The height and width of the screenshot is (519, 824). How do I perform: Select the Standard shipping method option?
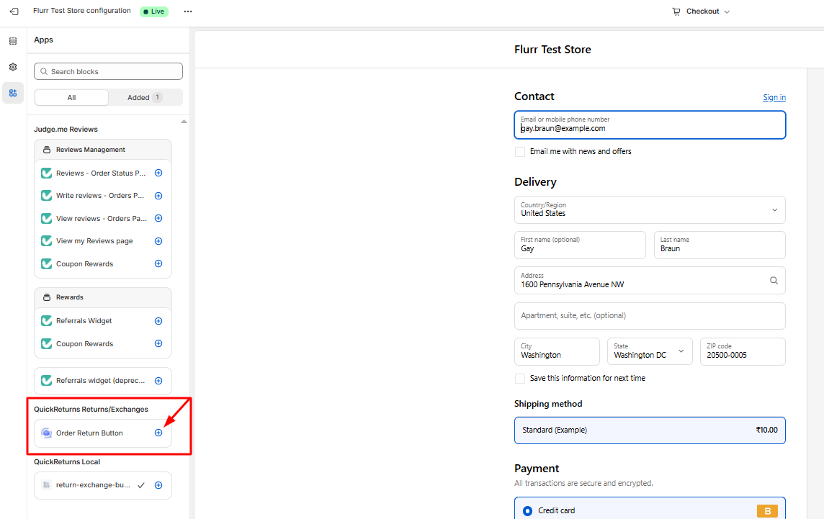tap(650, 430)
